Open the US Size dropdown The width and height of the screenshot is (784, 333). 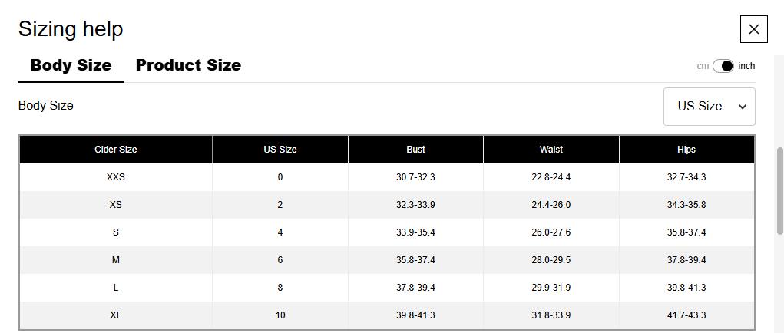708,107
